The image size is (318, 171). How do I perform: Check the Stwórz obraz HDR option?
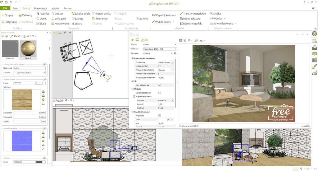coord(160,93)
